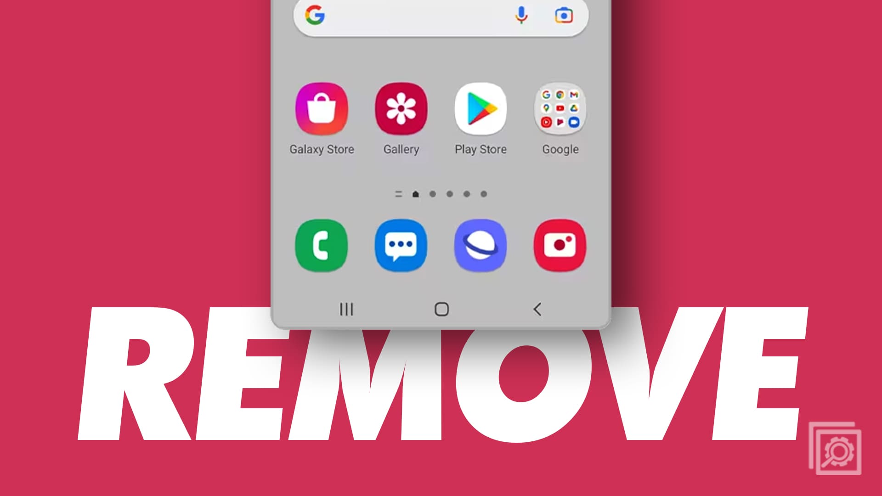Navigate to second home screen page
Screen dimensions: 882x496
click(433, 193)
